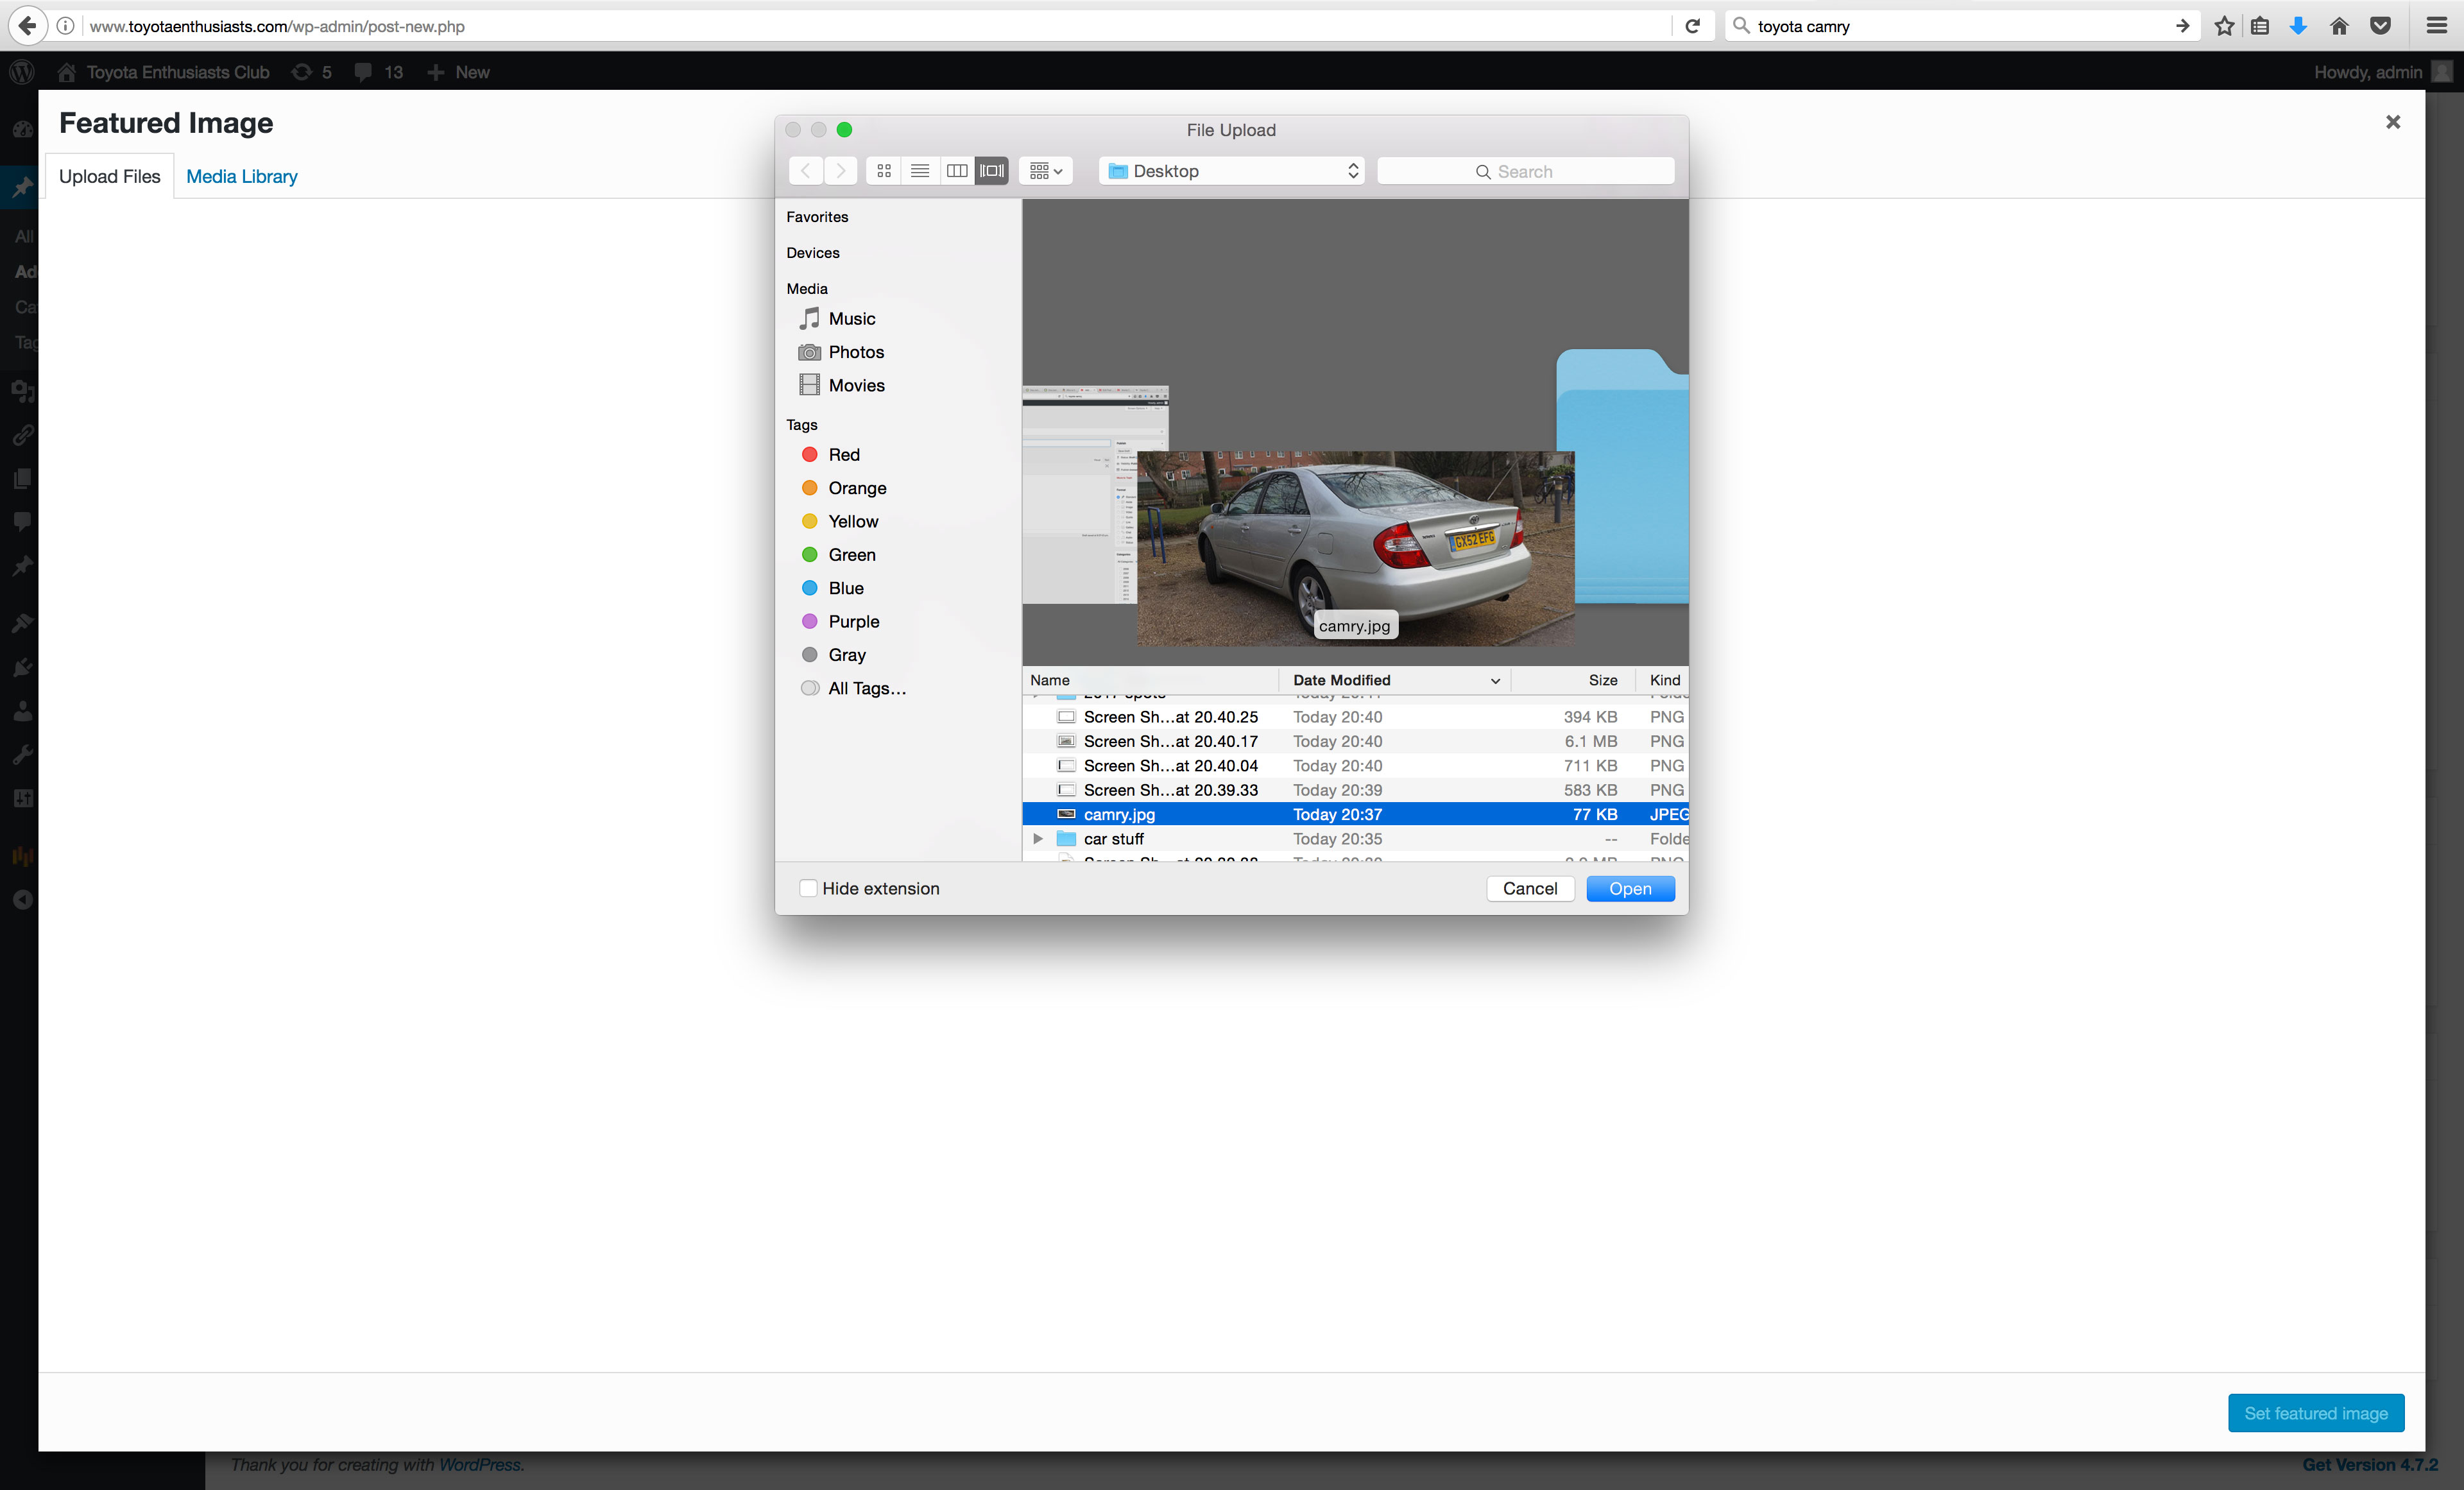Click the bookmark star icon
Viewport: 2464px width, 1490px height.
tap(2224, 26)
